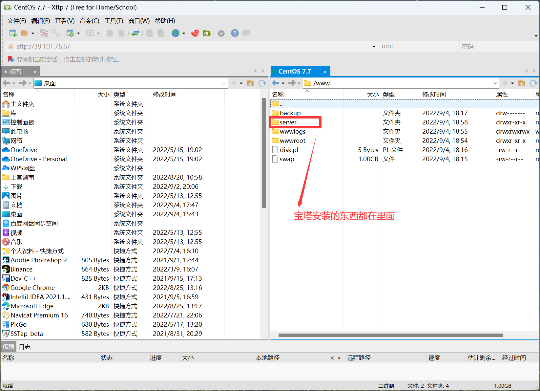Screen dimensions: 540x391
Task: Sort local files by 大小 column
Action: coord(93,95)
